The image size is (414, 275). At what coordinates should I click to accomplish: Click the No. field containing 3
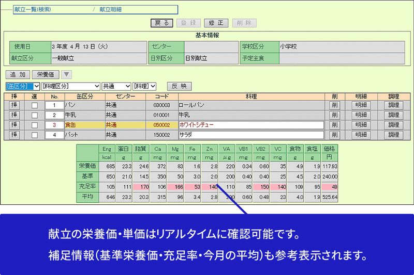(x=54, y=125)
